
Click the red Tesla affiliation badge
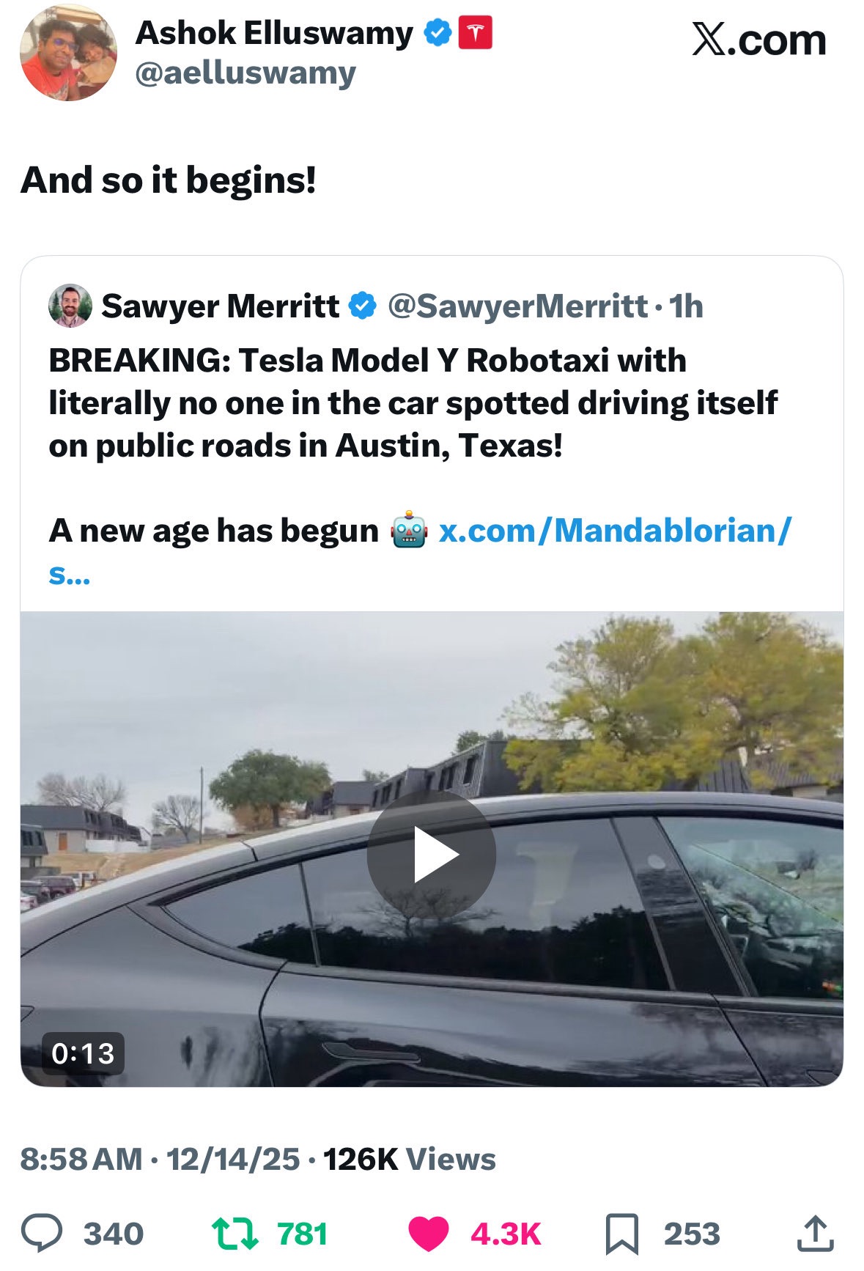tap(475, 34)
